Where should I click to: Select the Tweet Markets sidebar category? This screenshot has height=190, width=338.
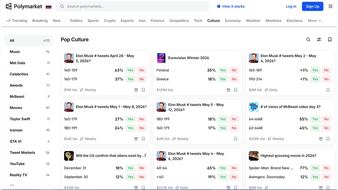point(29,153)
